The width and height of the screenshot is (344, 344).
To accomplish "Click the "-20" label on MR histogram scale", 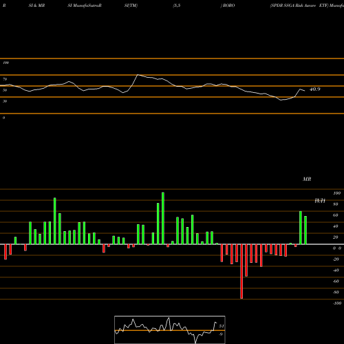I will pos(336,259).
